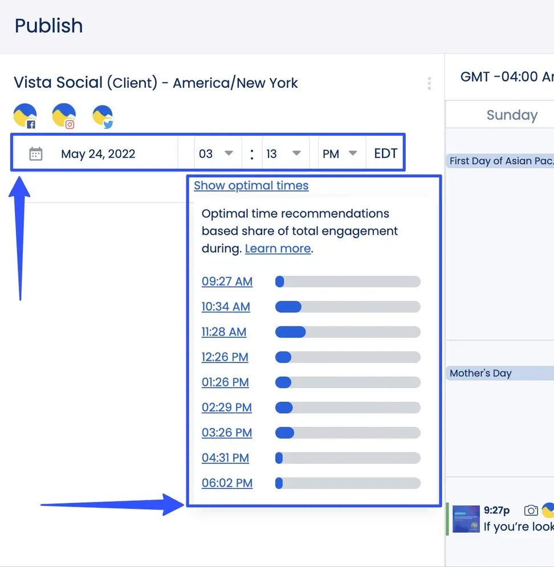Open the three-dot options menu
The image size is (554, 567).
point(429,83)
